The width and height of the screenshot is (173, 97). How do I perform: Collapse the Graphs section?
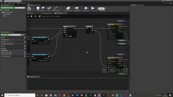(1, 38)
